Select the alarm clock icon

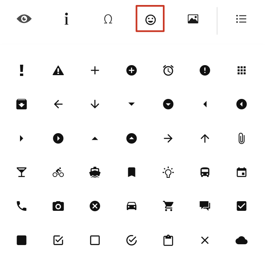point(168,70)
